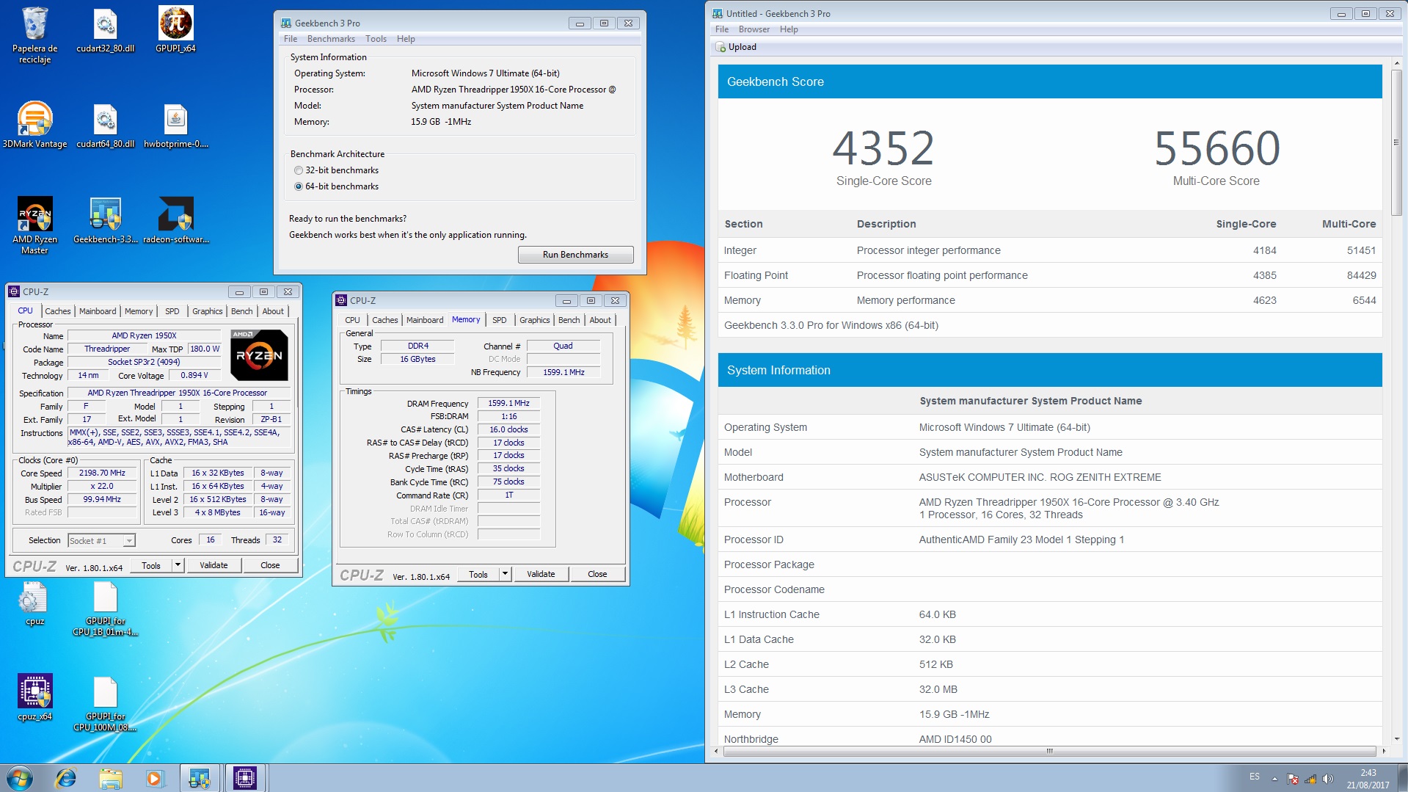Click scrollbar down arrow in Geekbench results
Image resolution: width=1408 pixels, height=792 pixels.
pyautogui.click(x=1396, y=739)
